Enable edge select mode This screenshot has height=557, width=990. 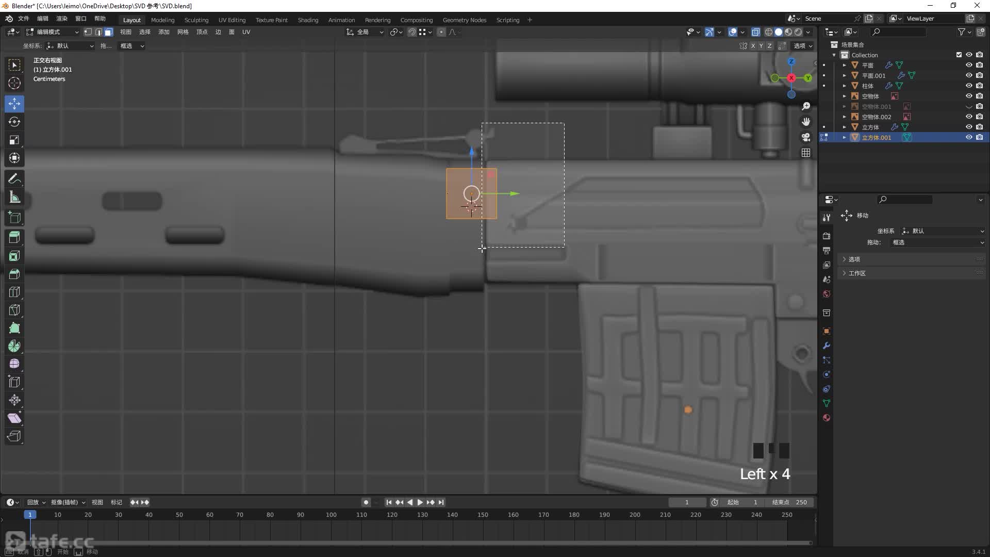pyautogui.click(x=98, y=32)
